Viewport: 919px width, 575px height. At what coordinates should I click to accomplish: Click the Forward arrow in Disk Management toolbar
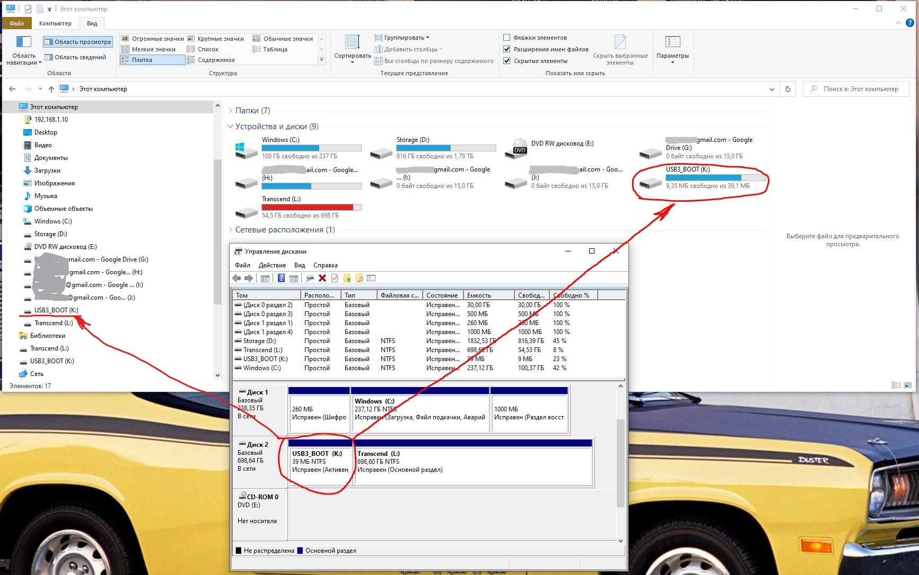(x=248, y=278)
